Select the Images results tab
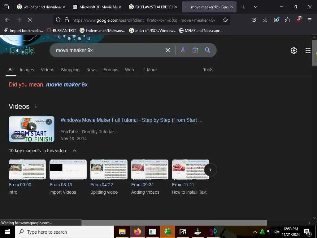 (27, 70)
